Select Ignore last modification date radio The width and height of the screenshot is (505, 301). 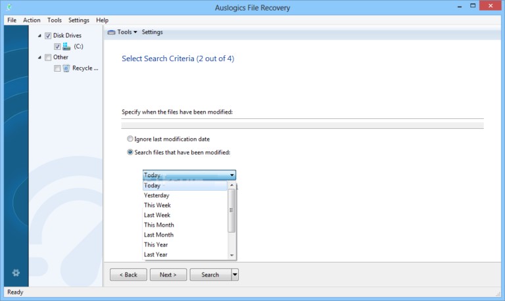point(130,139)
